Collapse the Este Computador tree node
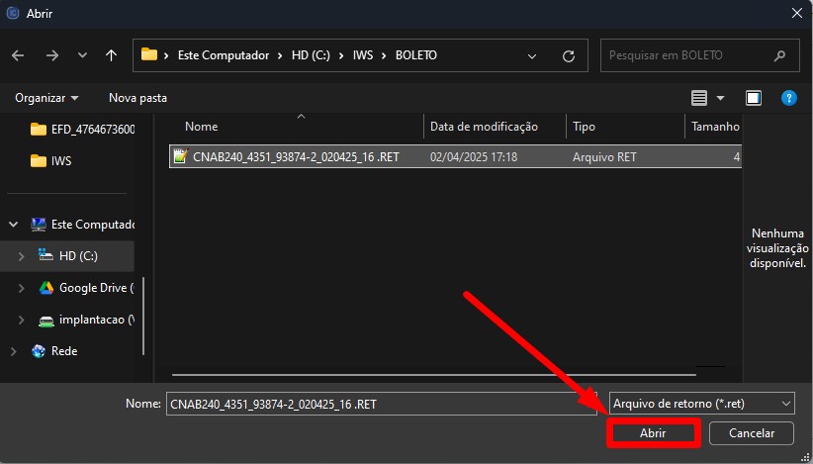This screenshot has width=813, height=464. 14,225
